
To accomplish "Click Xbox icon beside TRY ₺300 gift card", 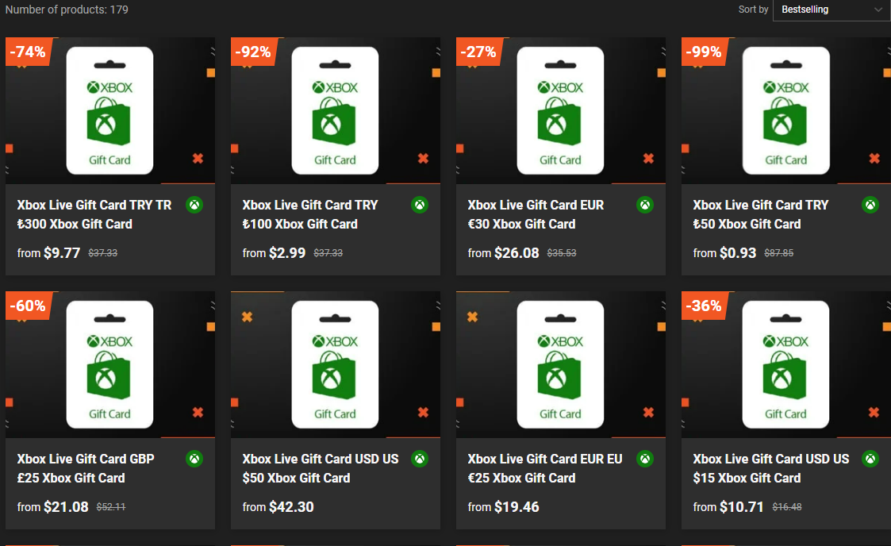I will tap(194, 205).
